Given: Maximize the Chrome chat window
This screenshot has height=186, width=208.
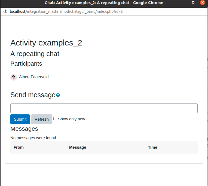Looking at the screenshot, I should point(193,2).
